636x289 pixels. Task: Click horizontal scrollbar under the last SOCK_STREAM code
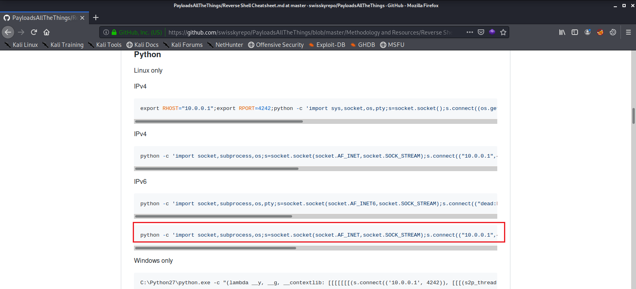click(x=215, y=248)
